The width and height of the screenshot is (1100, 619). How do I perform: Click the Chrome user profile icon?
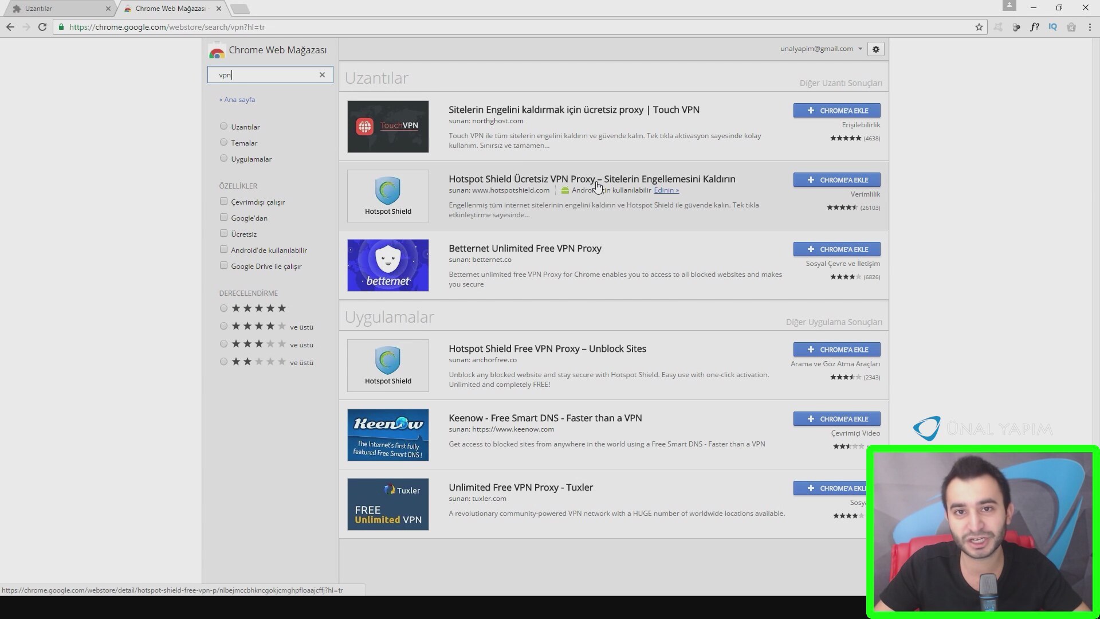click(x=1009, y=6)
